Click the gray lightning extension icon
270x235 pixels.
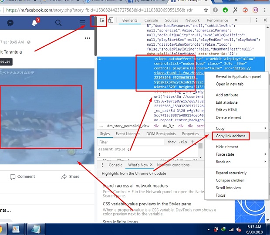pyautogui.click(x=215, y=10)
